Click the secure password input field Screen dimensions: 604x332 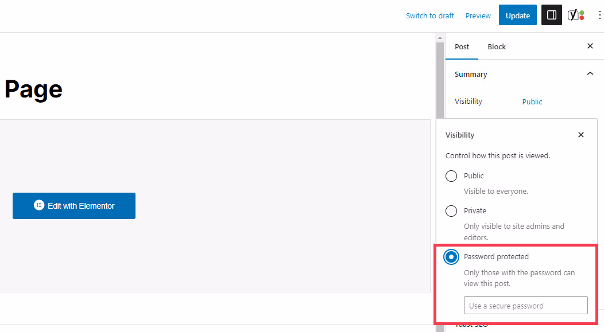[525, 305]
